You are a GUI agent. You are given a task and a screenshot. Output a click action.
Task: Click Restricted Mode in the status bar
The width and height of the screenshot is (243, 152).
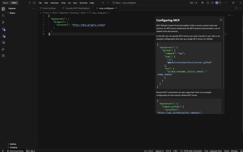[15, 151]
